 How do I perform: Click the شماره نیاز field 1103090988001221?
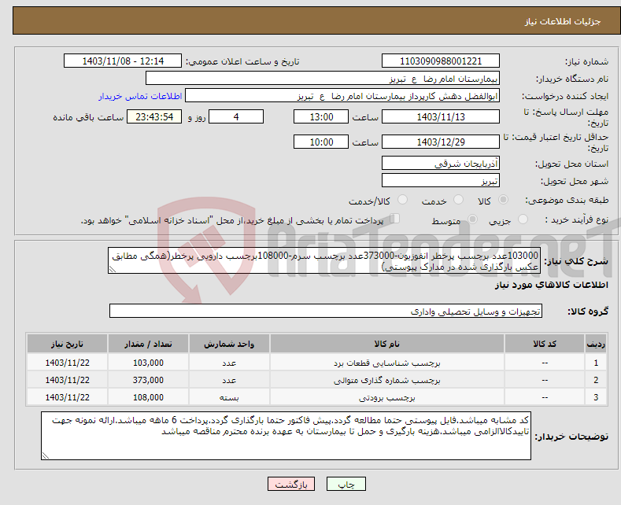441,61
